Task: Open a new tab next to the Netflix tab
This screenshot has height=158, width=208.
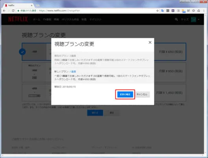Action: click(x=38, y=6)
